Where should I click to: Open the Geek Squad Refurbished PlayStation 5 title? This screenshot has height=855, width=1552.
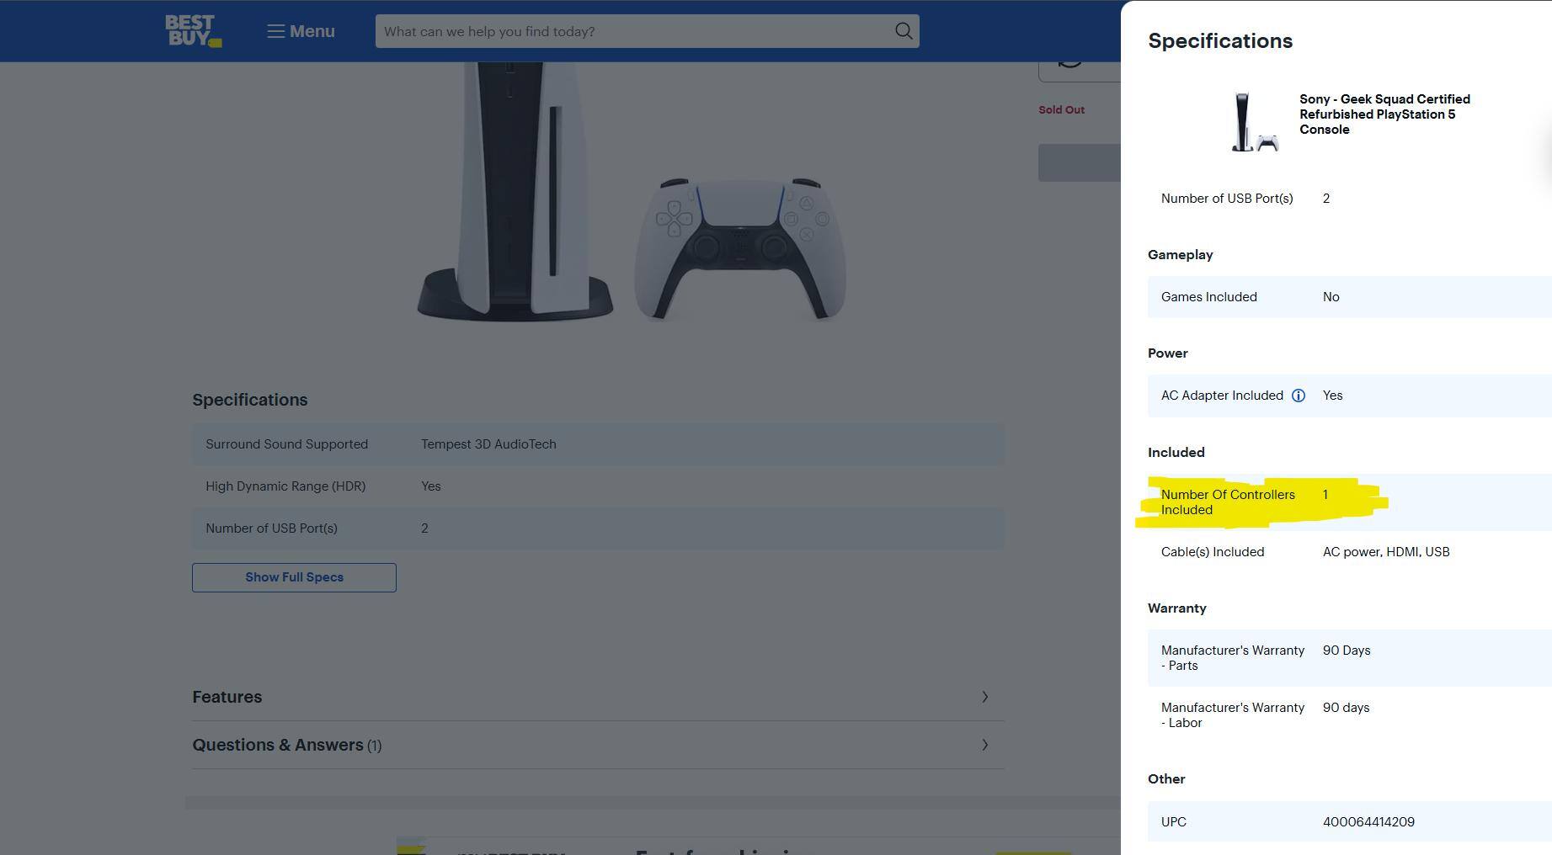click(x=1384, y=114)
